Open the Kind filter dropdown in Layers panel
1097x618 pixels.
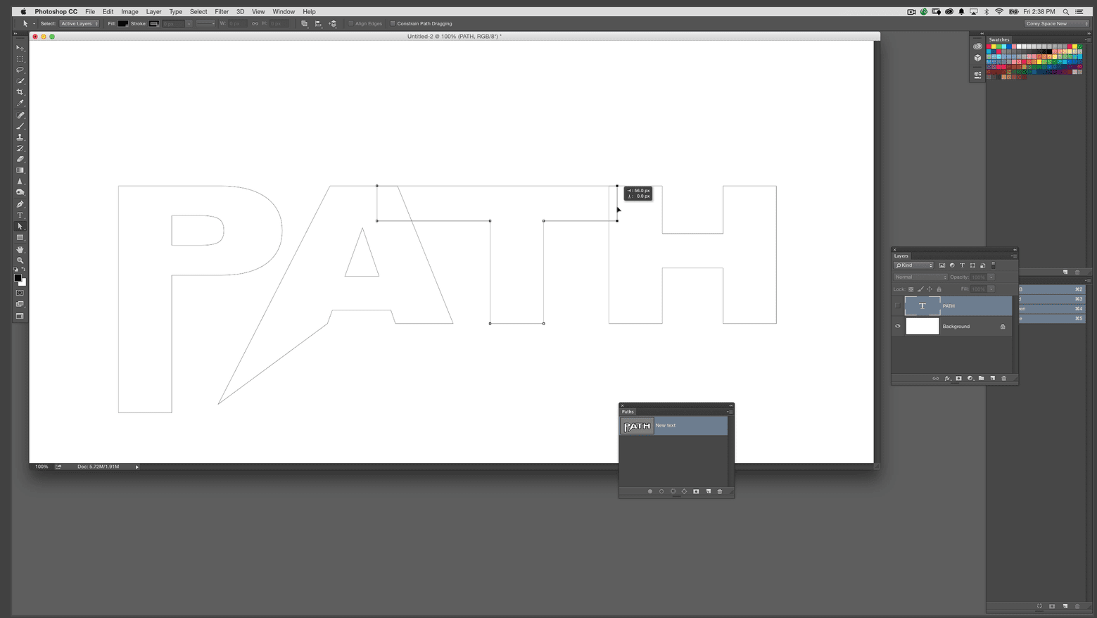(x=913, y=265)
